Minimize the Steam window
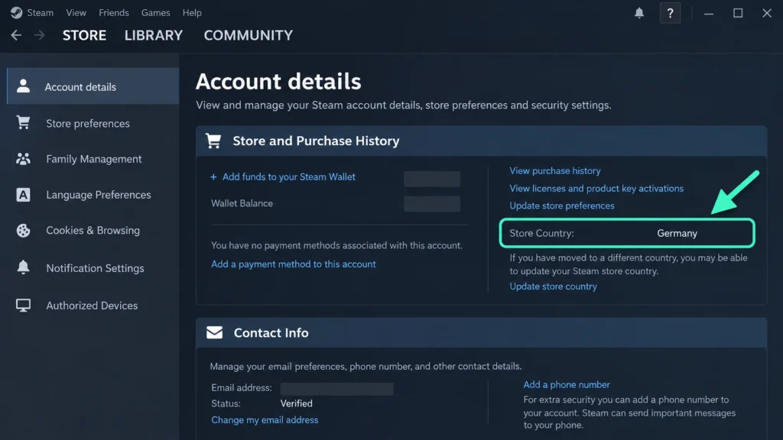Viewport: 783px width, 440px height. (x=709, y=13)
